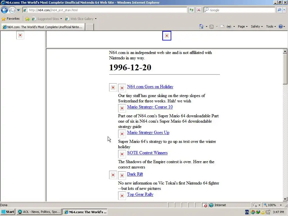Switch to AOL window in taskbar
The height and width of the screenshot is (216, 288).
click(x=39, y=212)
